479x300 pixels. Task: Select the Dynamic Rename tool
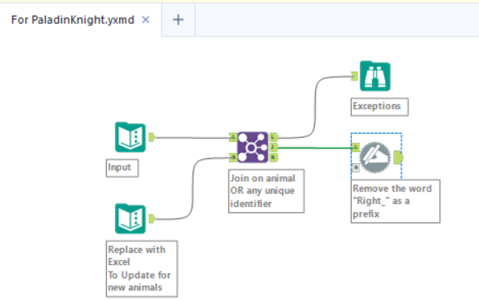tap(375, 157)
